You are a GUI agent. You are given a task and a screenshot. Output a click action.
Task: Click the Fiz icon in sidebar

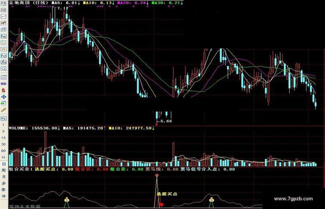pyautogui.click(x=3, y=56)
